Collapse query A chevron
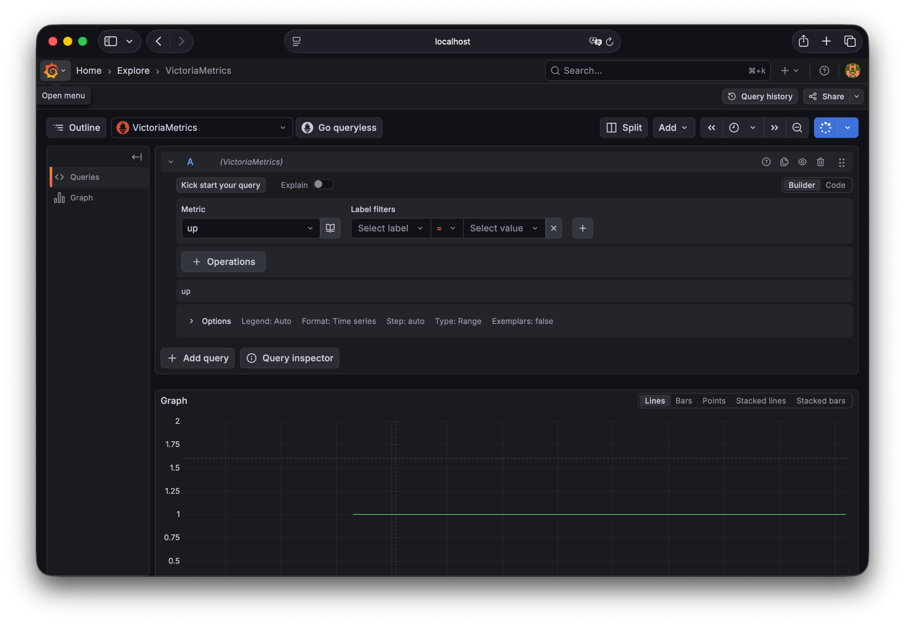This screenshot has width=905, height=624. point(171,162)
